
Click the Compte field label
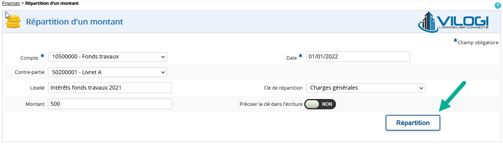29,58
